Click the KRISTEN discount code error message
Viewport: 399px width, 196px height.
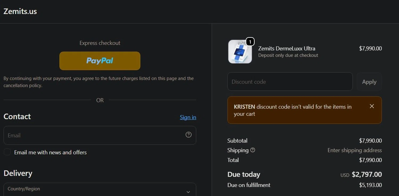pos(293,110)
